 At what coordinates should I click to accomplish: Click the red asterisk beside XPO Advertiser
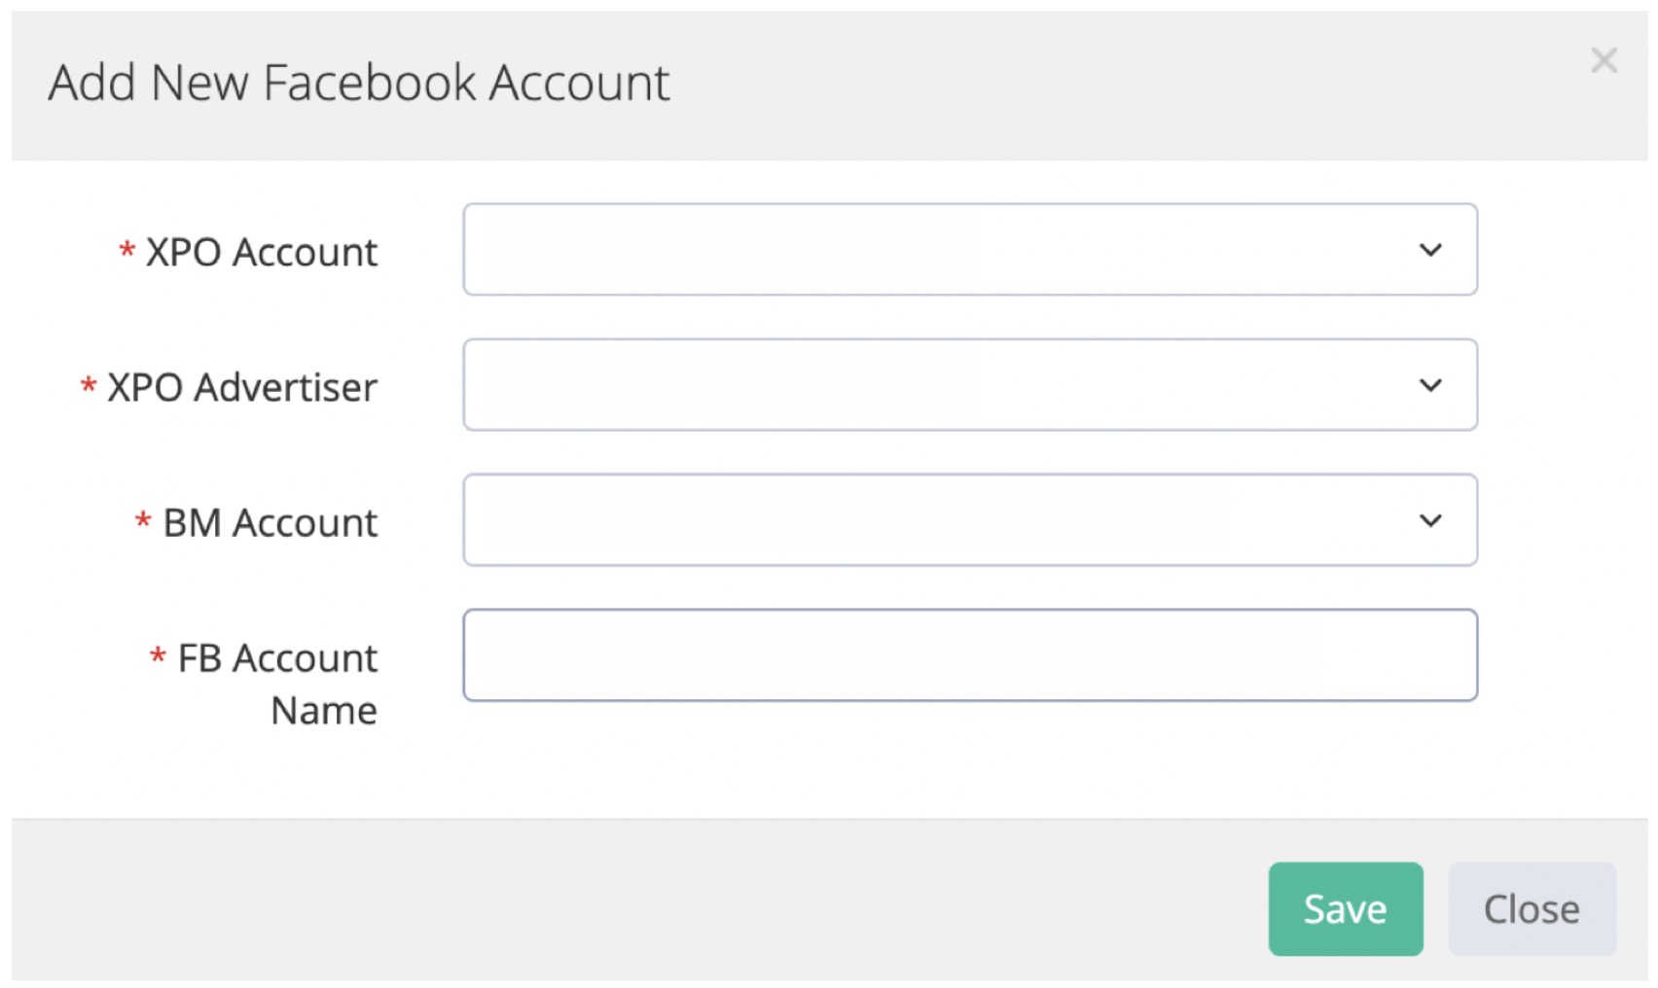(x=89, y=387)
